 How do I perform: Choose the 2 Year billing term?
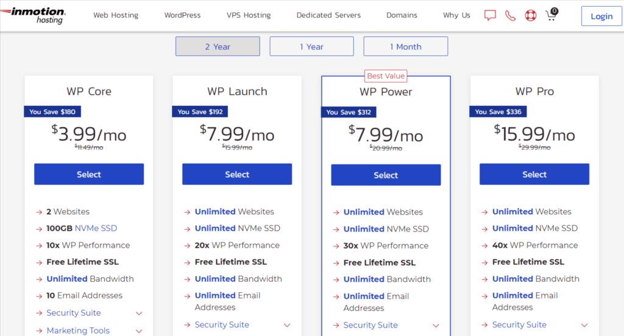coord(218,46)
